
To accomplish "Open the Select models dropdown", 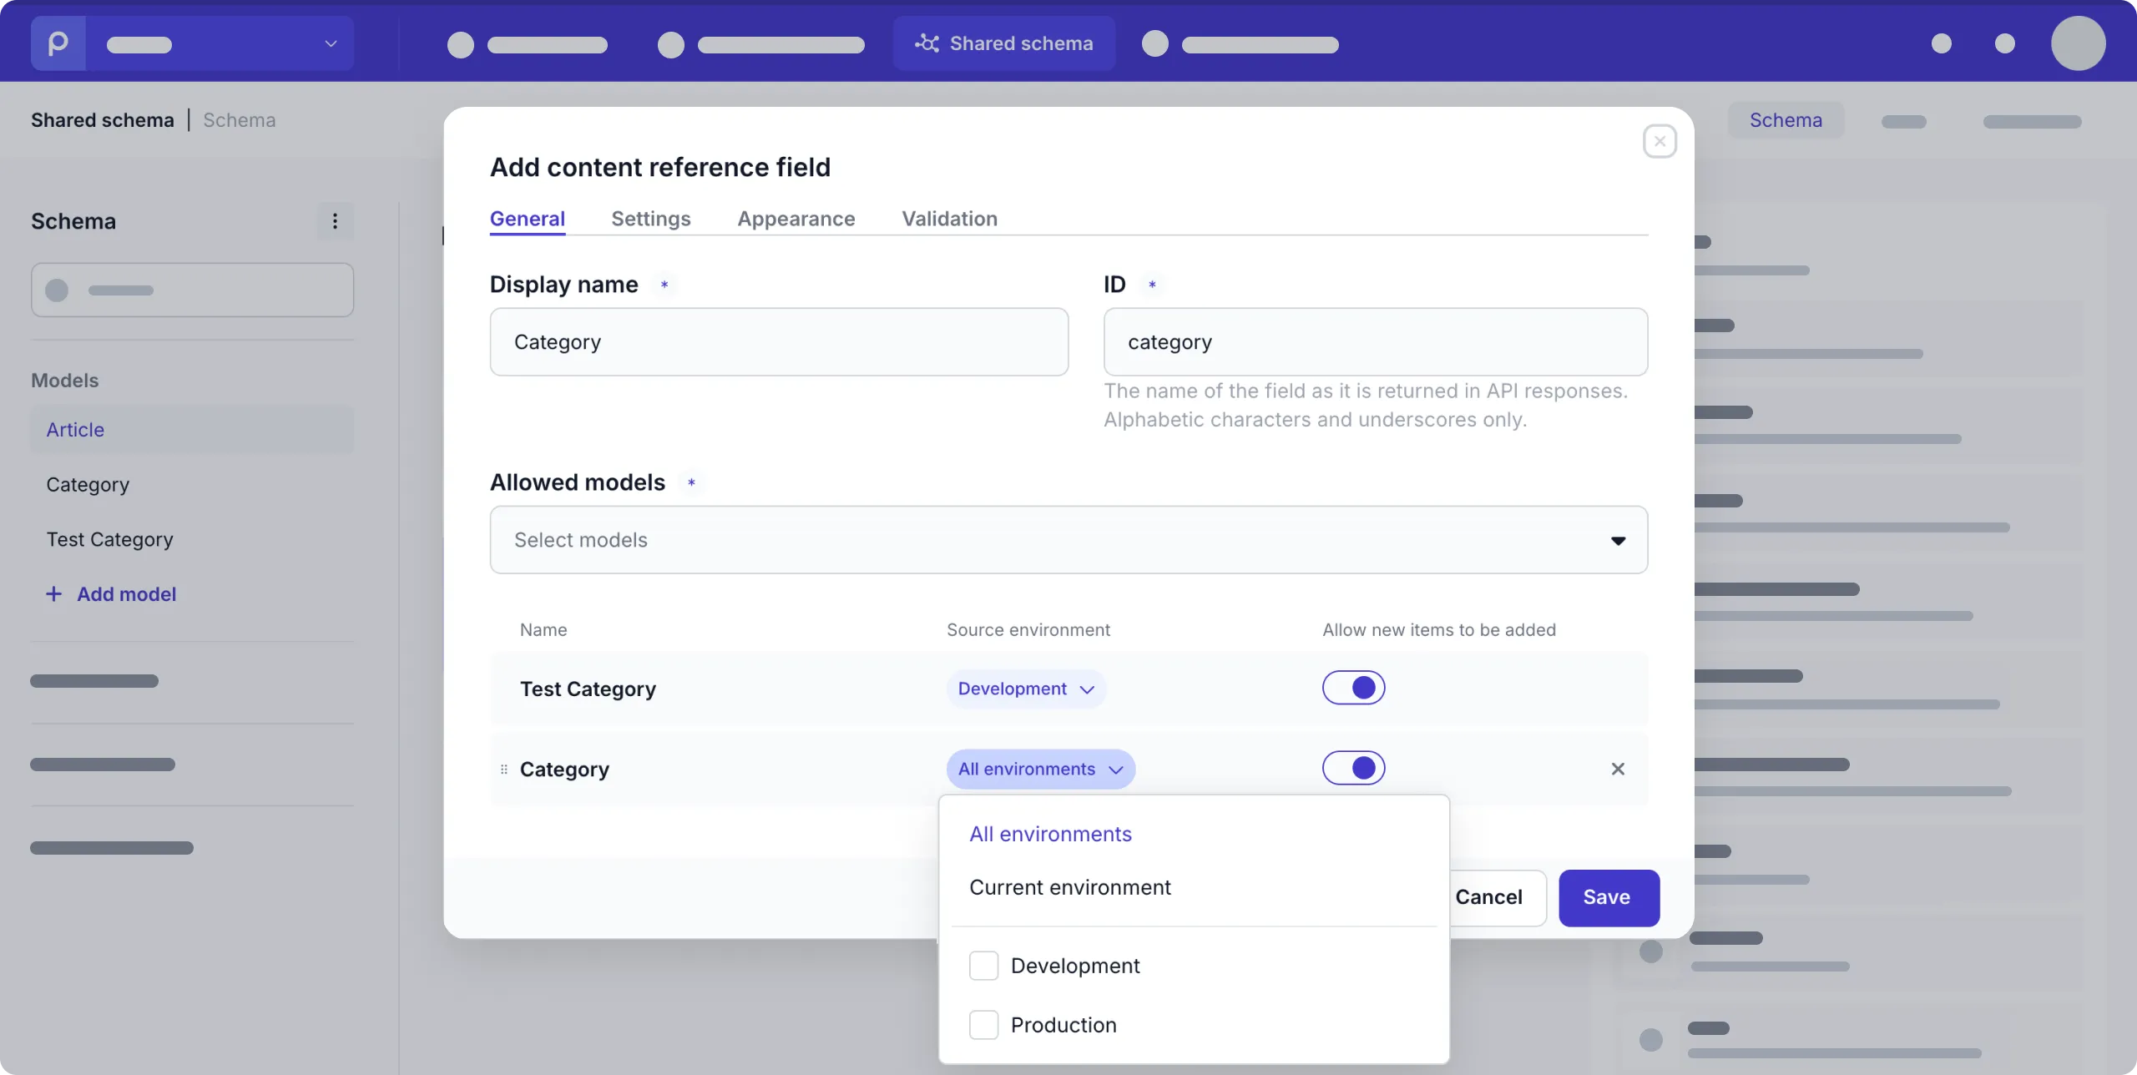I will (x=1068, y=540).
